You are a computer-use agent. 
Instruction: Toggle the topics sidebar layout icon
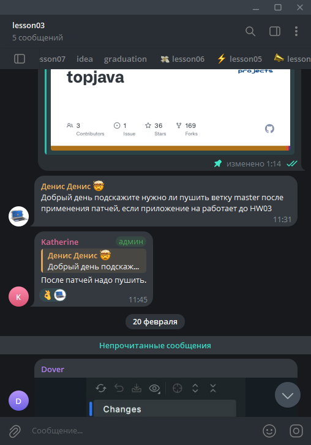pyautogui.click(x=20, y=59)
